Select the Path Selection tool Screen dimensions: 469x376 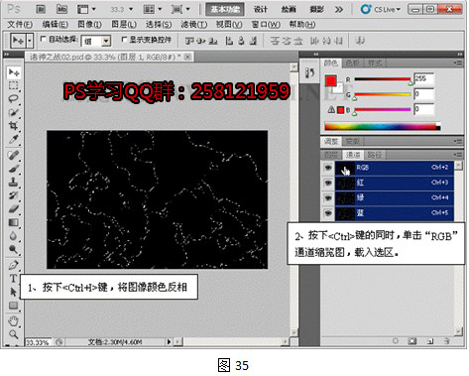(x=14, y=292)
